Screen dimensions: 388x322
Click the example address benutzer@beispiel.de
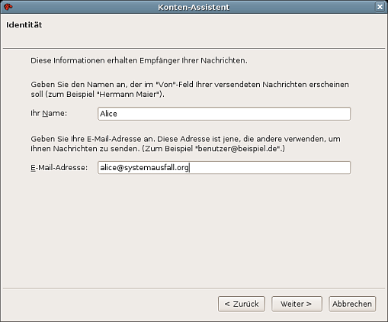click(237, 149)
